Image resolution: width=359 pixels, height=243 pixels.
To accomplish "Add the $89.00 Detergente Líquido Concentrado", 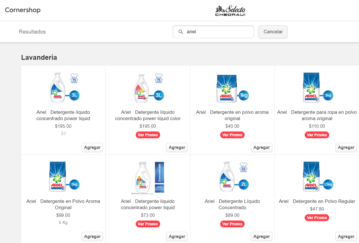I will tap(261, 236).
